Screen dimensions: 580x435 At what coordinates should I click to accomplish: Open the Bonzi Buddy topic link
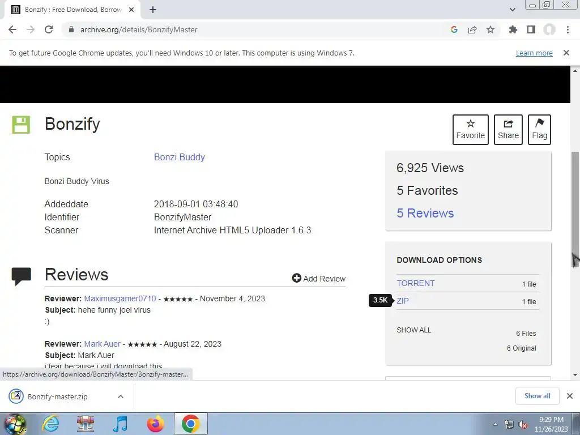(x=180, y=157)
